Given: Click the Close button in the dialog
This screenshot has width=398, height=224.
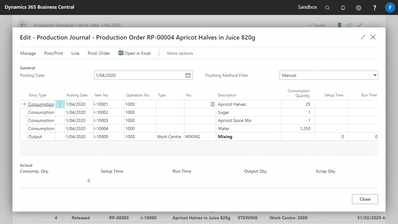Looking at the screenshot, I should tap(365, 199).
